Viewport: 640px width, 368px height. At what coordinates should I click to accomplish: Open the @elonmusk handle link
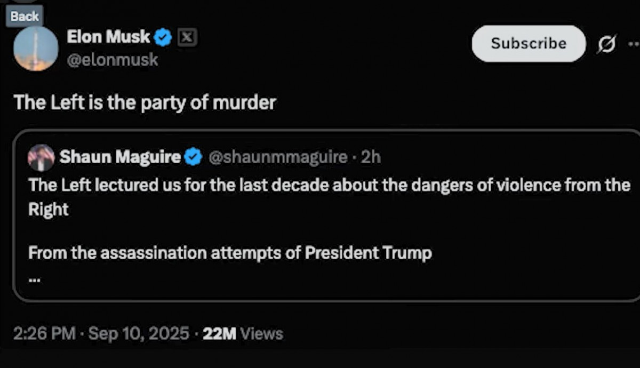[x=113, y=60]
